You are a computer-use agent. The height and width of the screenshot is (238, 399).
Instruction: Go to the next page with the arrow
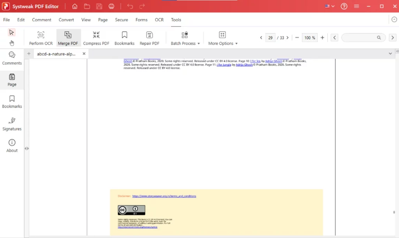[x=288, y=37]
